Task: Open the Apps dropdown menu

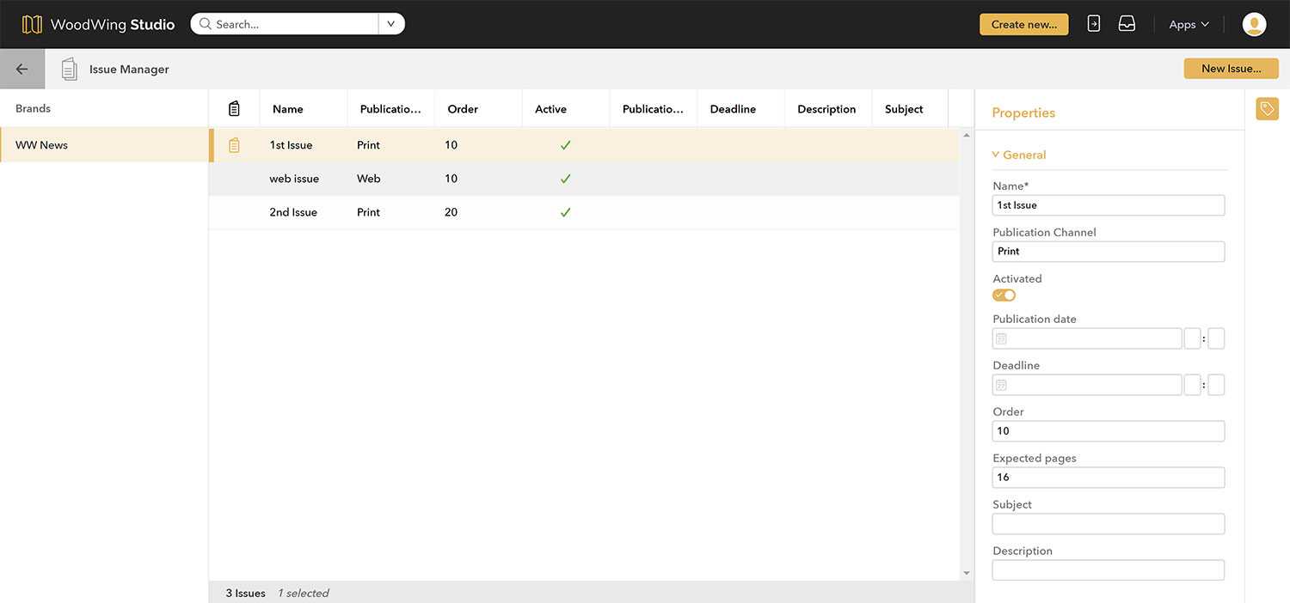Action: click(1189, 25)
